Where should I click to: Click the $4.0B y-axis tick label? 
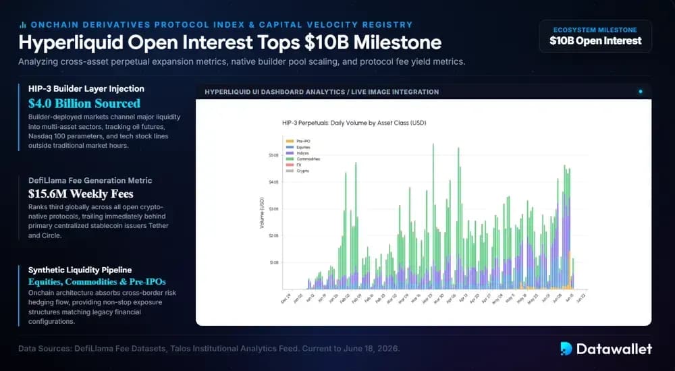point(273,182)
